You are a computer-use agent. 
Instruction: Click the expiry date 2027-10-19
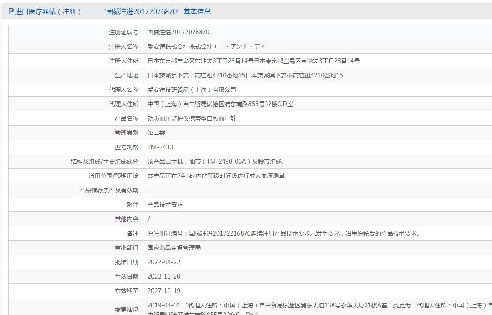point(164,291)
